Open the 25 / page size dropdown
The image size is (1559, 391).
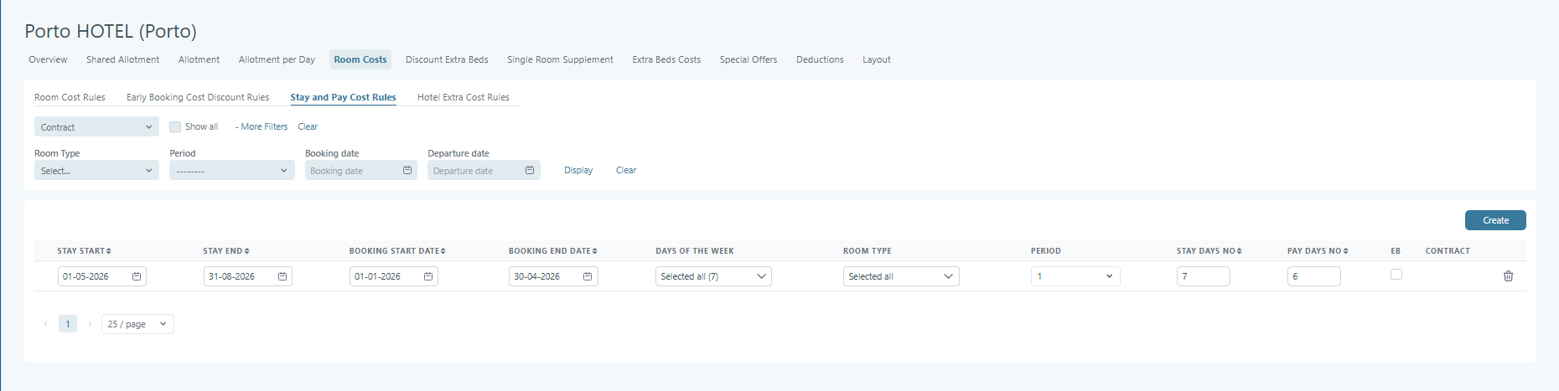137,324
